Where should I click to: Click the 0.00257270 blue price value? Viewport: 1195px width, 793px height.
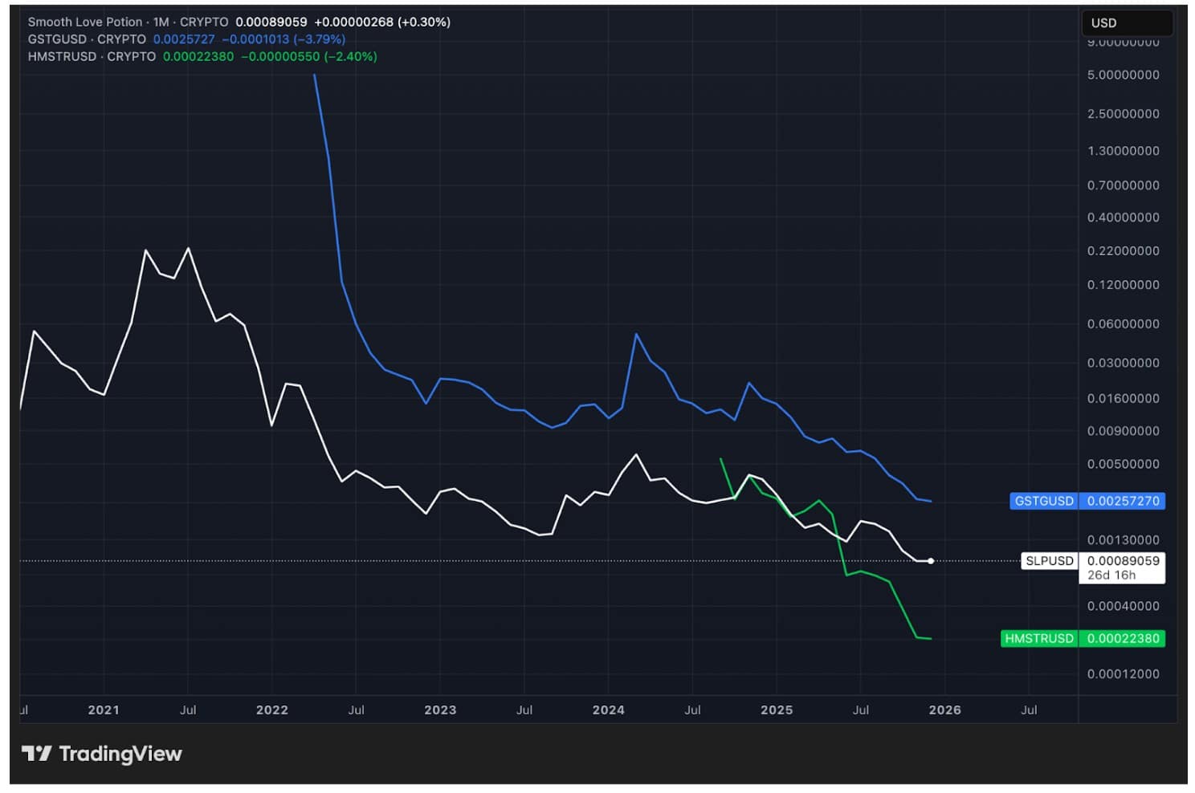1123,501
